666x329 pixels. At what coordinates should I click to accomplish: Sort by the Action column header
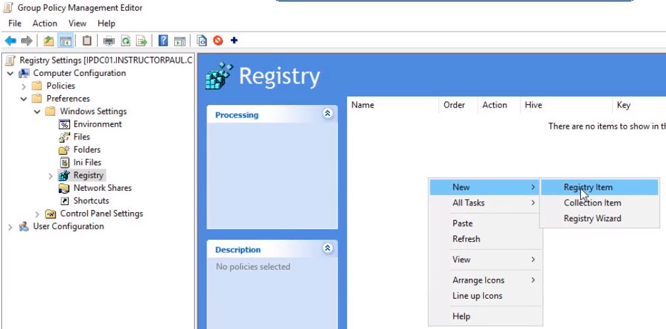click(x=498, y=105)
